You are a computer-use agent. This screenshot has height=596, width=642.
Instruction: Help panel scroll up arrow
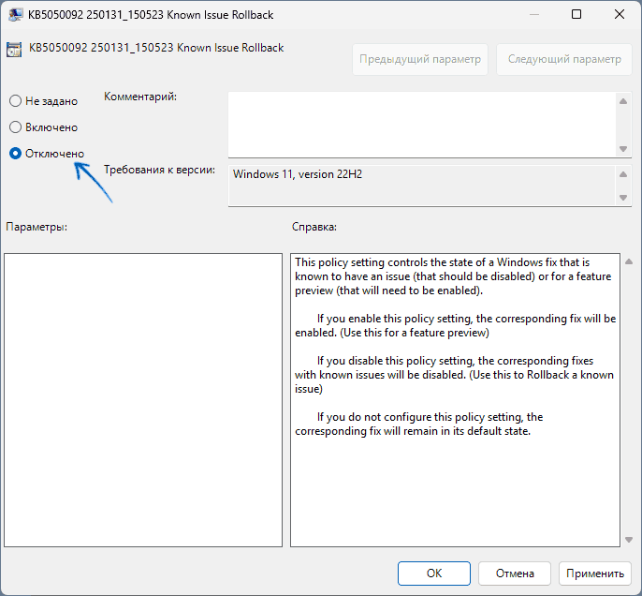point(629,261)
